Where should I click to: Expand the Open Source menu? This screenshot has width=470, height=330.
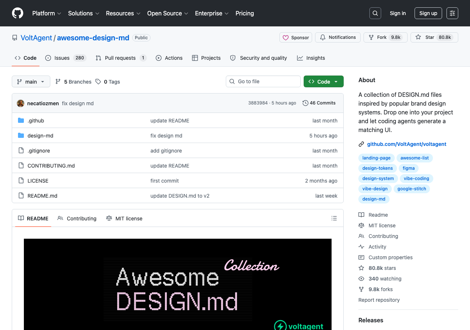click(x=168, y=13)
